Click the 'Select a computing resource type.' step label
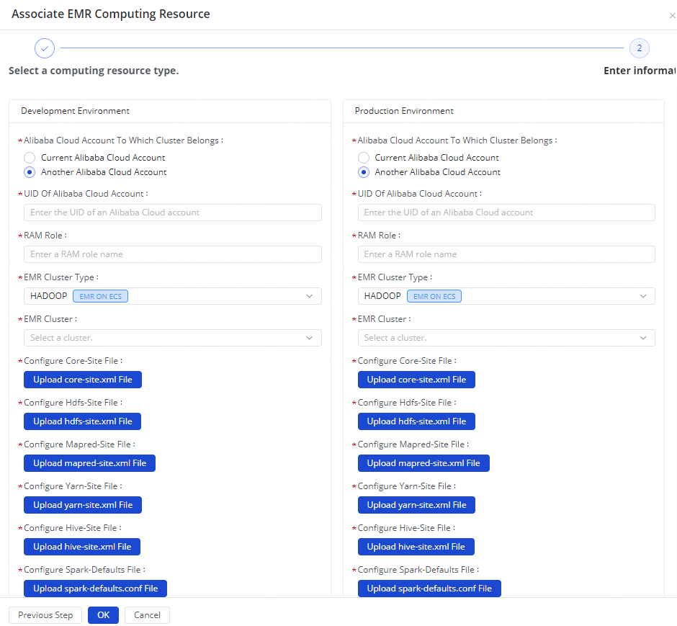The width and height of the screenshot is (677, 626). (x=94, y=71)
